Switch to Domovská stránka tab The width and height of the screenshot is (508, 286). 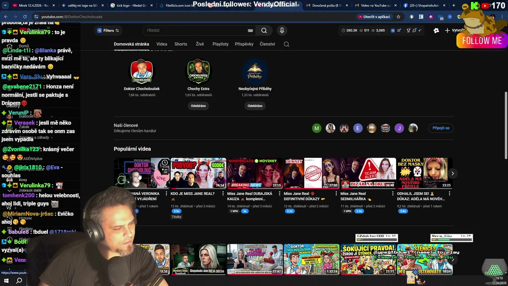tap(131, 44)
